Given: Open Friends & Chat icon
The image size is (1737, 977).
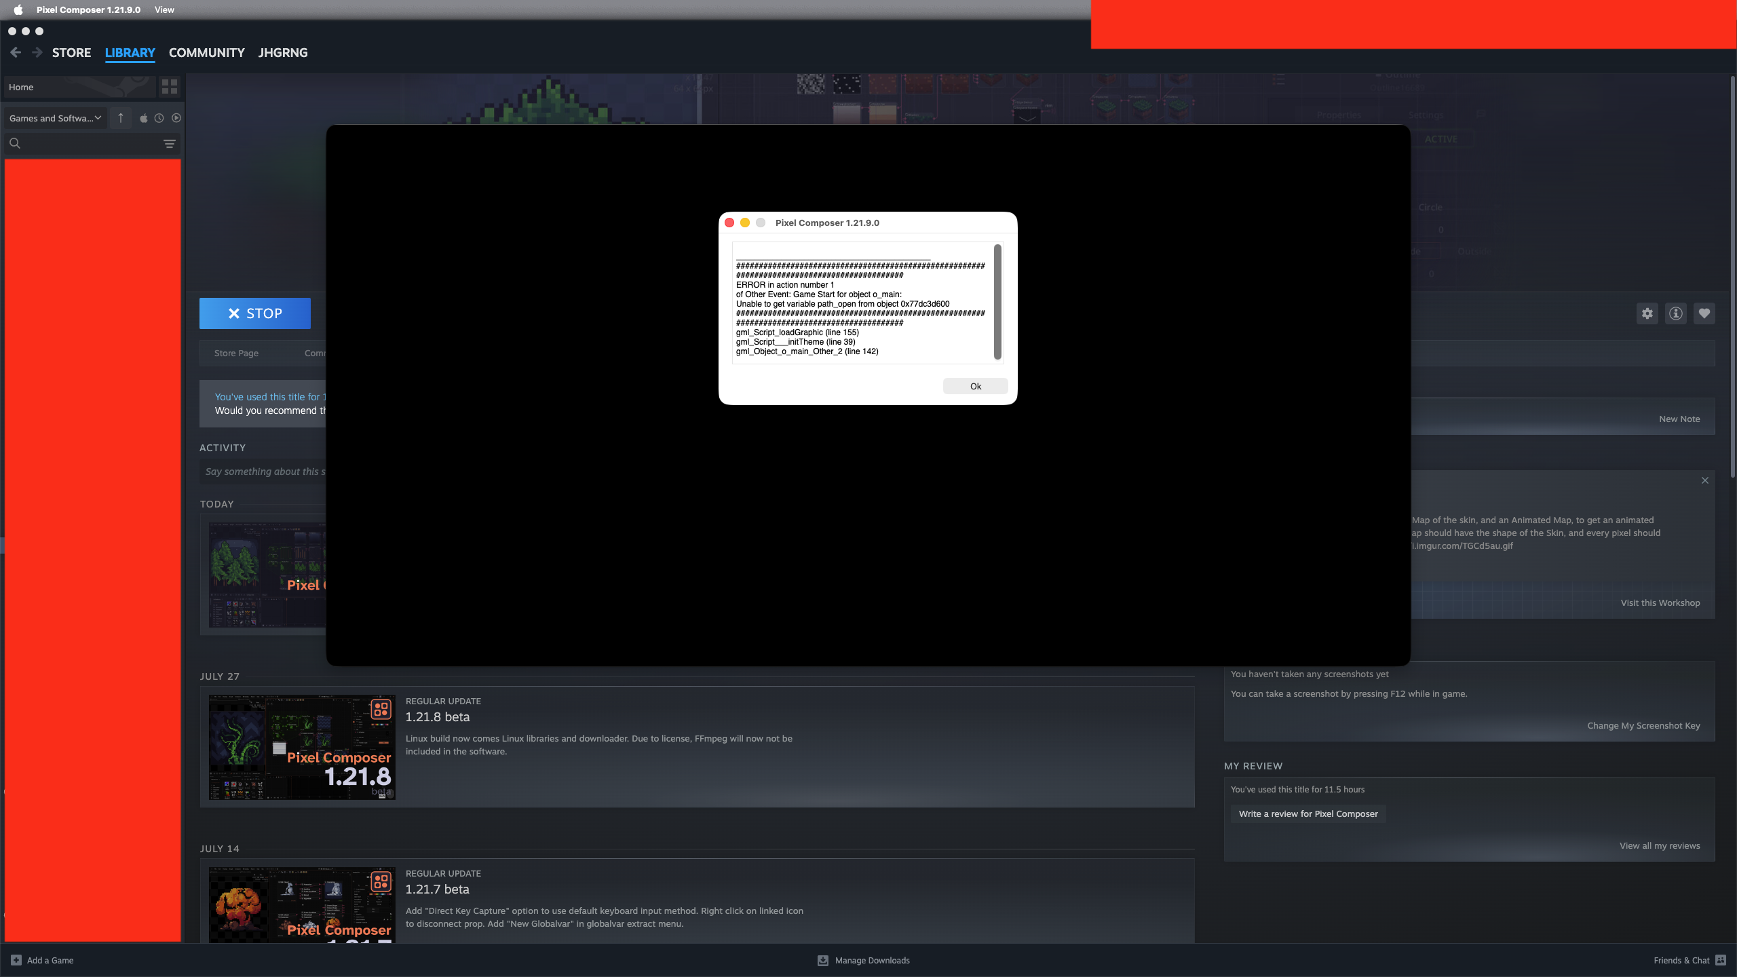Looking at the screenshot, I should point(1721,960).
